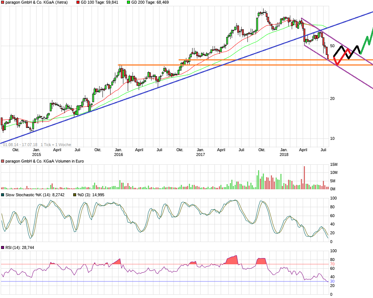
Task: Click the '01.08.14 - 17.07.18' date range text
Action: 20,145
